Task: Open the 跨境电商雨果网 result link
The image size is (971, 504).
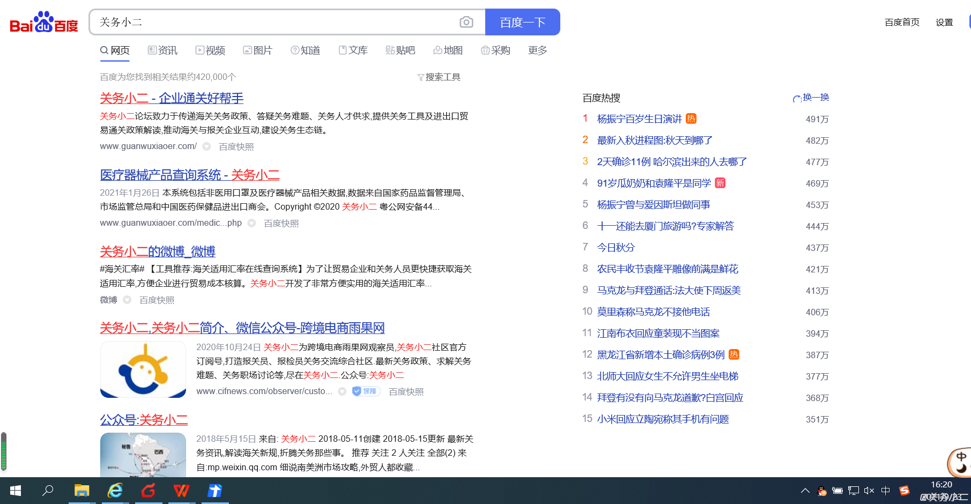Action: tap(242, 328)
